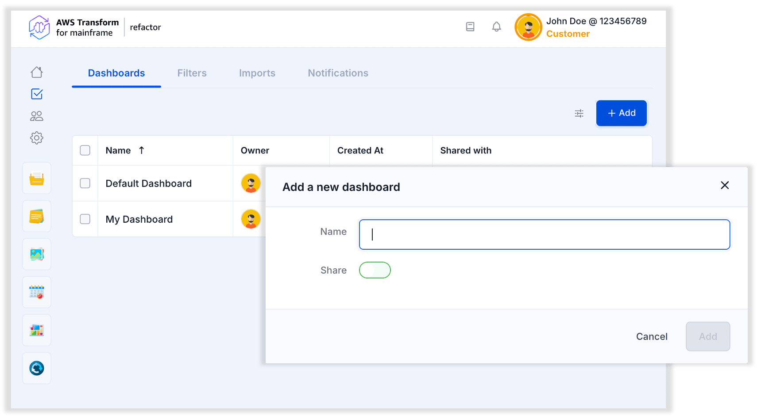Viewport: 765px width, 419px height.
Task: Toggle the Share switch
Action: 375,270
